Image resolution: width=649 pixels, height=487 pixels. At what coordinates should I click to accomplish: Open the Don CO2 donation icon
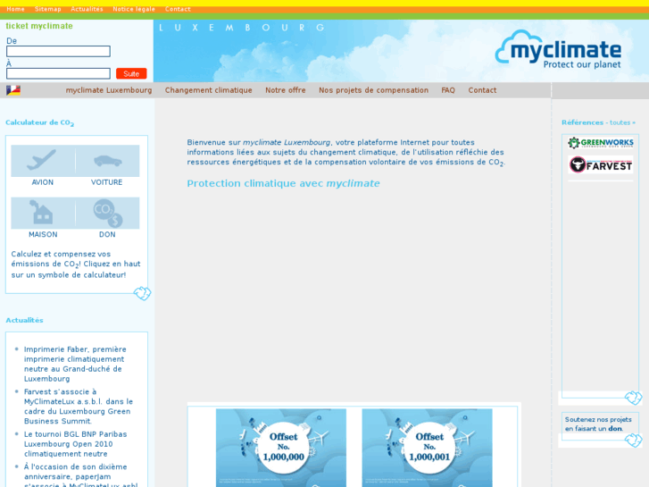point(108,213)
